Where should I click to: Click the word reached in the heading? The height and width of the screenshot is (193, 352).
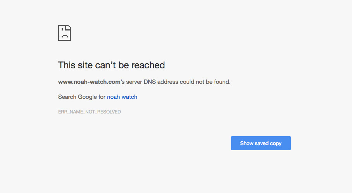coord(148,65)
